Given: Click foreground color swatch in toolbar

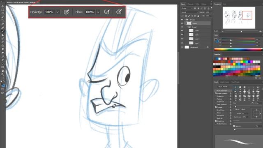Looking at the screenshot, I should point(2,84).
